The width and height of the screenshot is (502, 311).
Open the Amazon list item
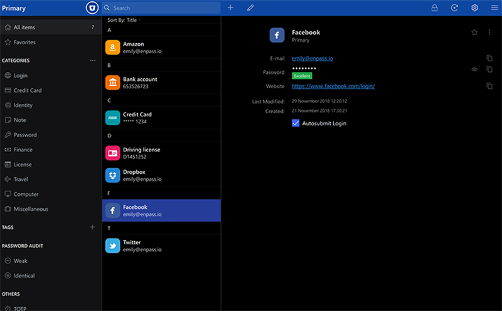[161, 48]
